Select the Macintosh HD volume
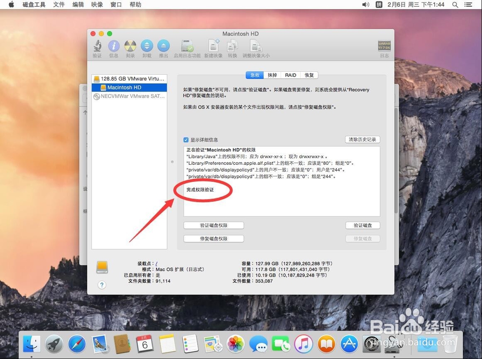This screenshot has height=359, width=482. pyautogui.click(x=129, y=87)
